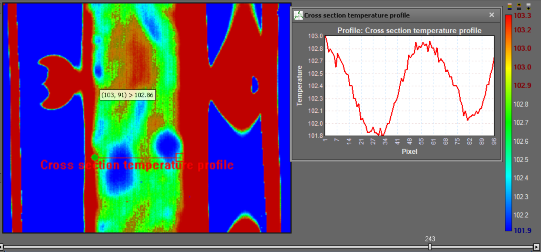Click the 103.3 maximum scale value
This screenshot has height=252, width=541.
tap(522, 16)
